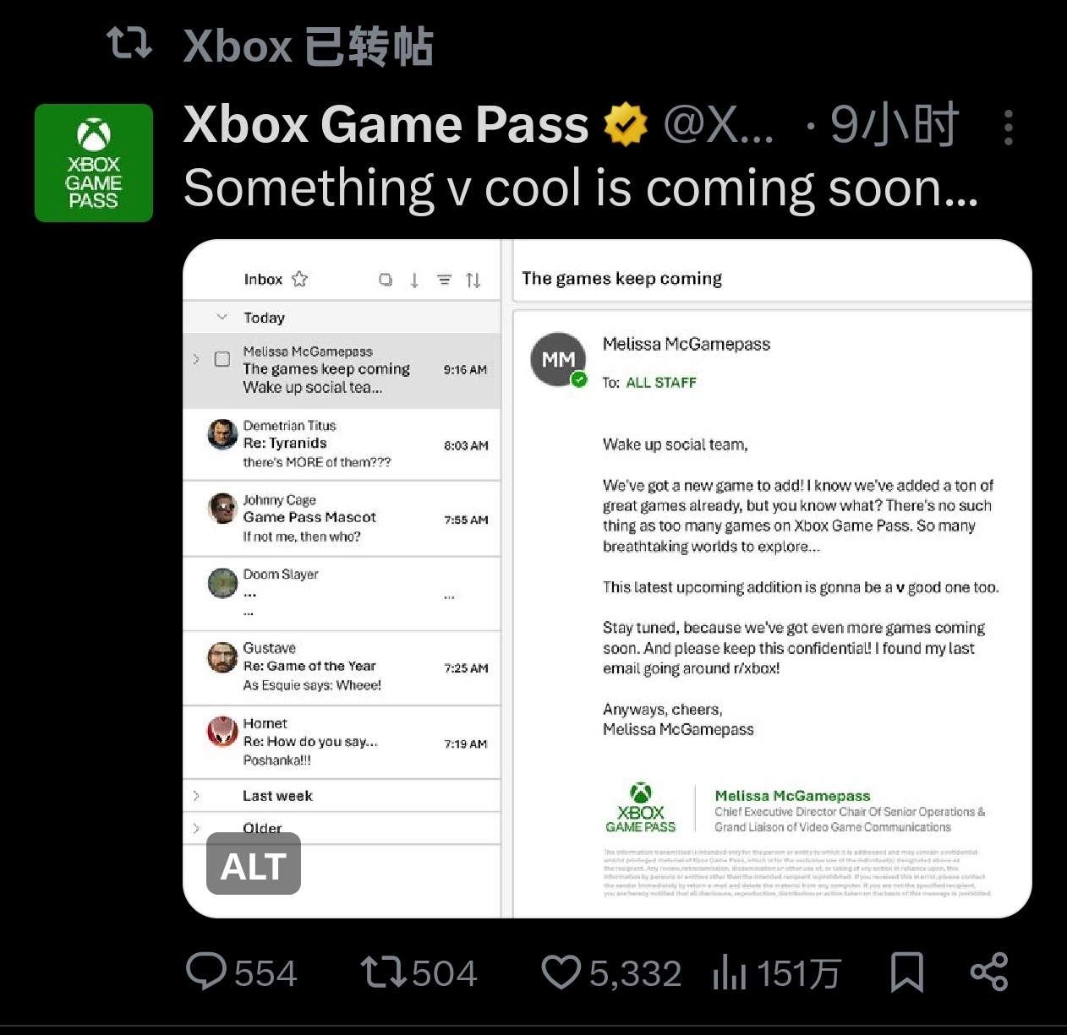Bookmark this Xbox Game Pass post

(906, 972)
